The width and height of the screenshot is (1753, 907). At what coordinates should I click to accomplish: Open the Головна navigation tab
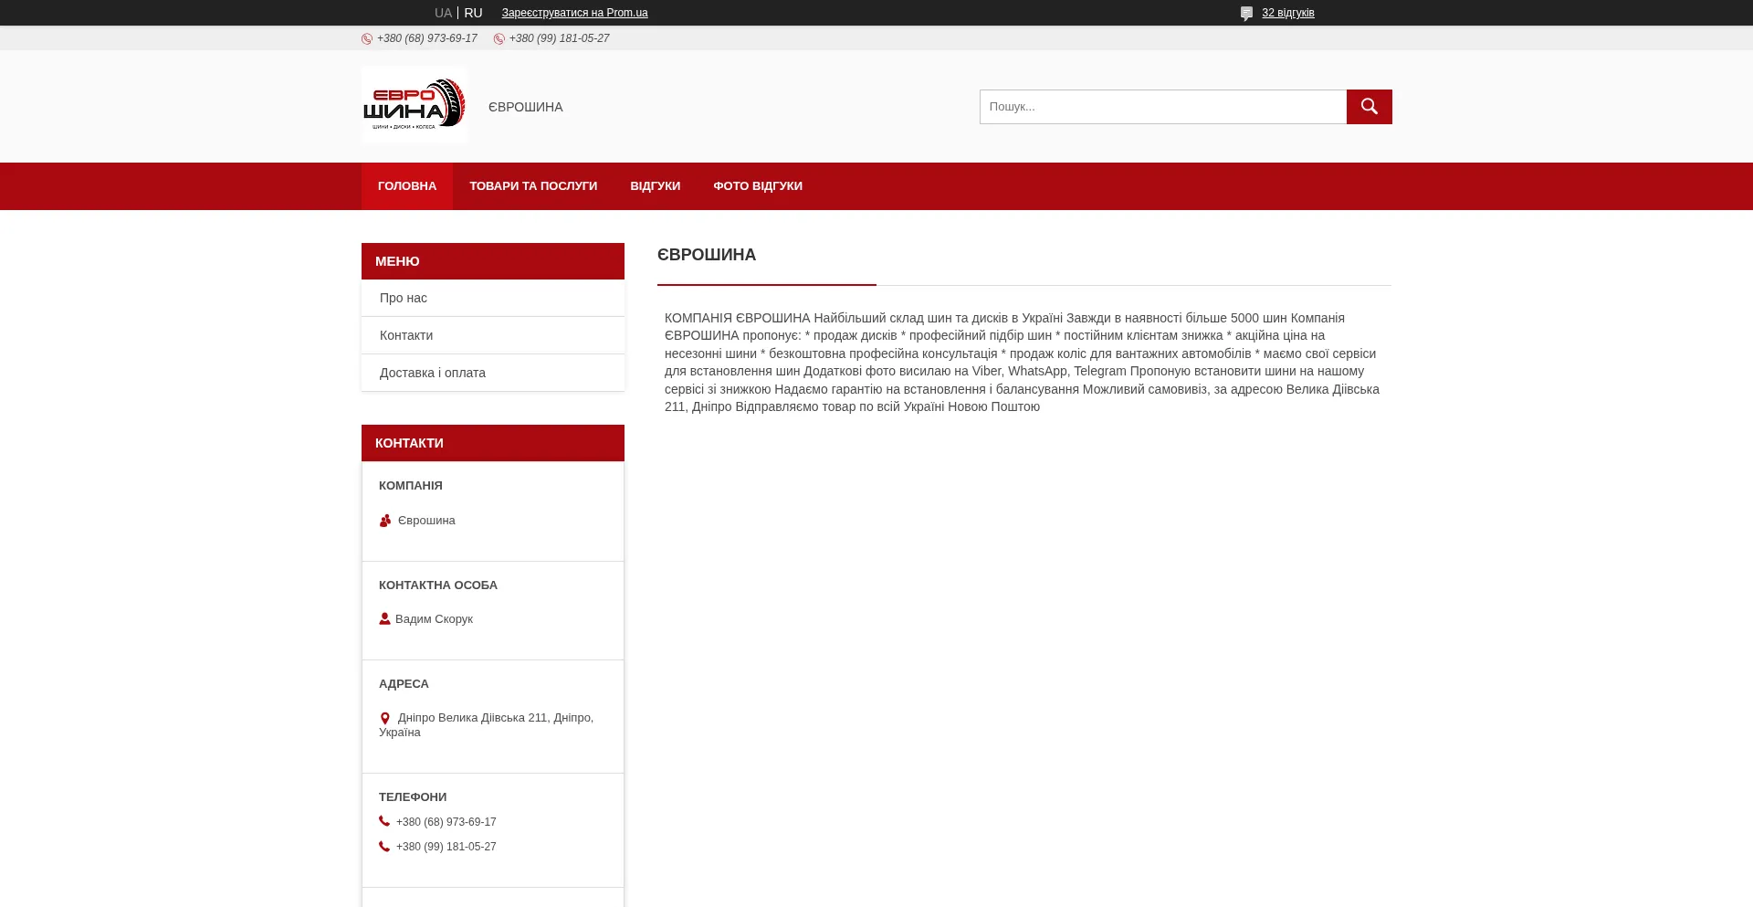point(407,186)
